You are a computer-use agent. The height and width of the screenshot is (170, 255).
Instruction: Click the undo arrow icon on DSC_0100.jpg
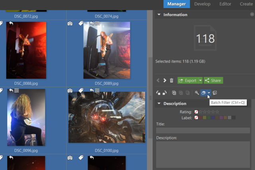(x=92, y=90)
